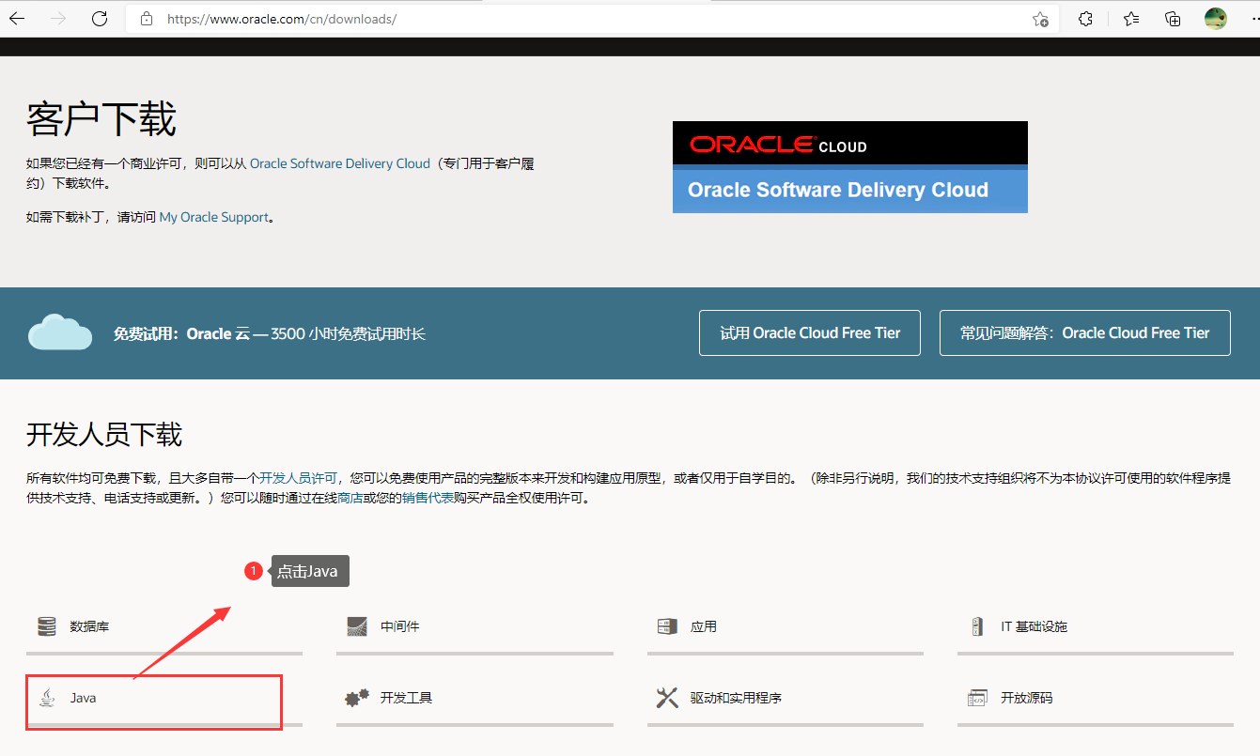Image resolution: width=1260 pixels, height=756 pixels.
Task: Click the 客户下载 heading
Action: (x=101, y=119)
